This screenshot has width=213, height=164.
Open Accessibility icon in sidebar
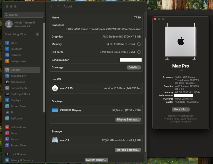coord(7,76)
